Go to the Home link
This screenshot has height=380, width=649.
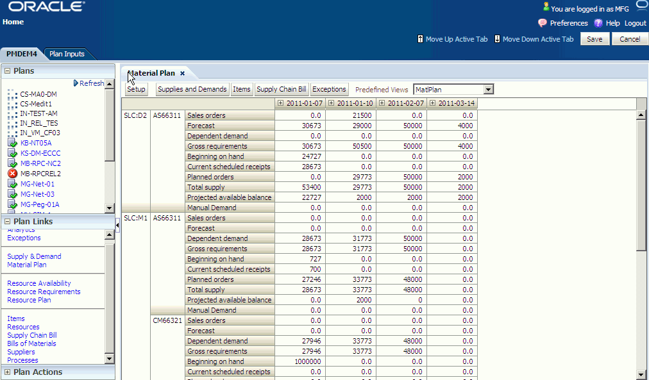13,22
